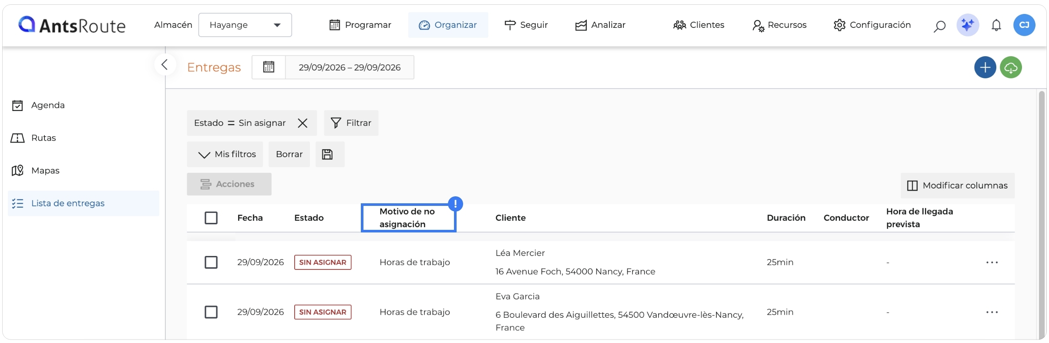Select Lista de entregas in the sidebar
The image size is (1049, 343).
pos(84,203)
